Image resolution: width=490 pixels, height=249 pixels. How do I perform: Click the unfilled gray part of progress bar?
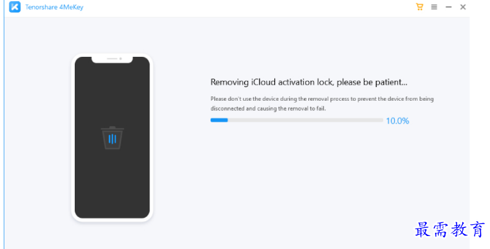[x=305, y=120]
